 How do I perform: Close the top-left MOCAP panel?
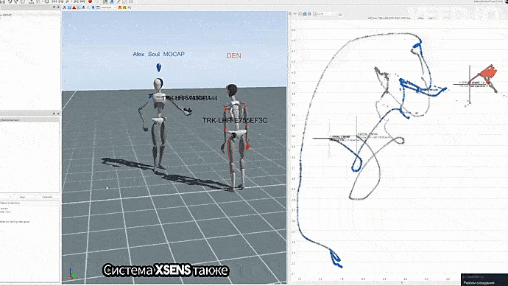pos(58,7)
